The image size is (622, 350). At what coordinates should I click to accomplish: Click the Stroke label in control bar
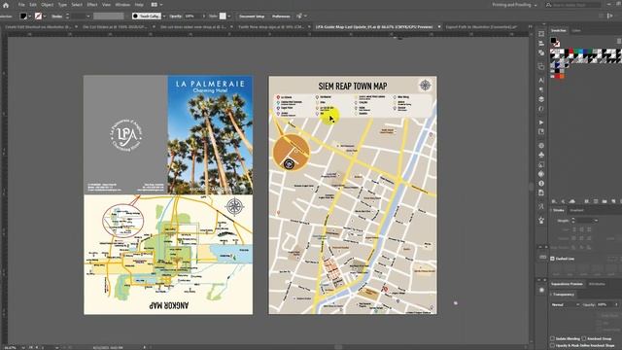coord(56,17)
